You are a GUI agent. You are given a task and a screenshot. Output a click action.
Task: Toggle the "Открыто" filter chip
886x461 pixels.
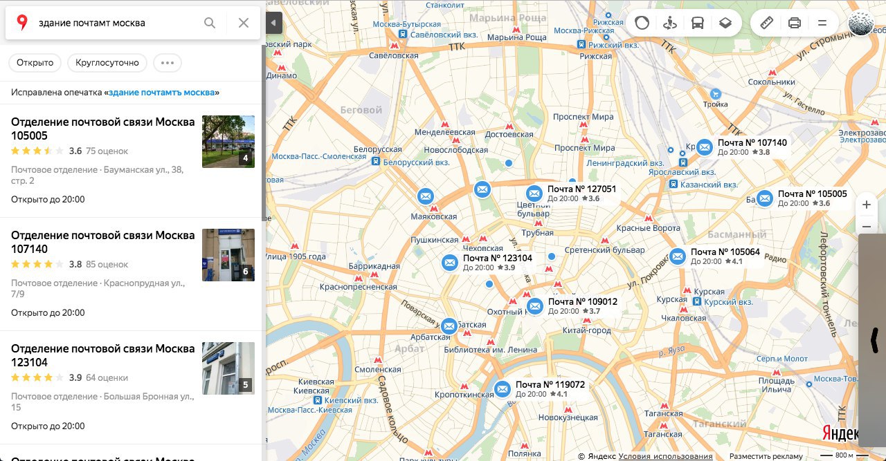pyautogui.click(x=35, y=63)
